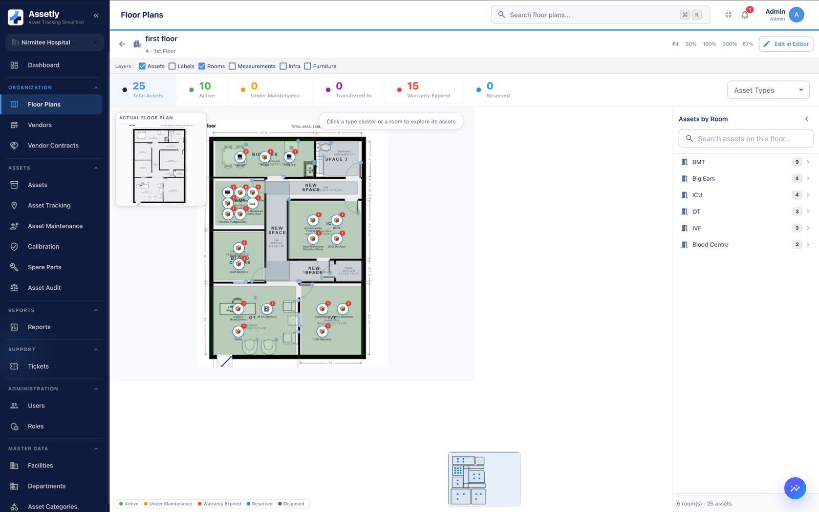Click the Search floor plans field

600,15
